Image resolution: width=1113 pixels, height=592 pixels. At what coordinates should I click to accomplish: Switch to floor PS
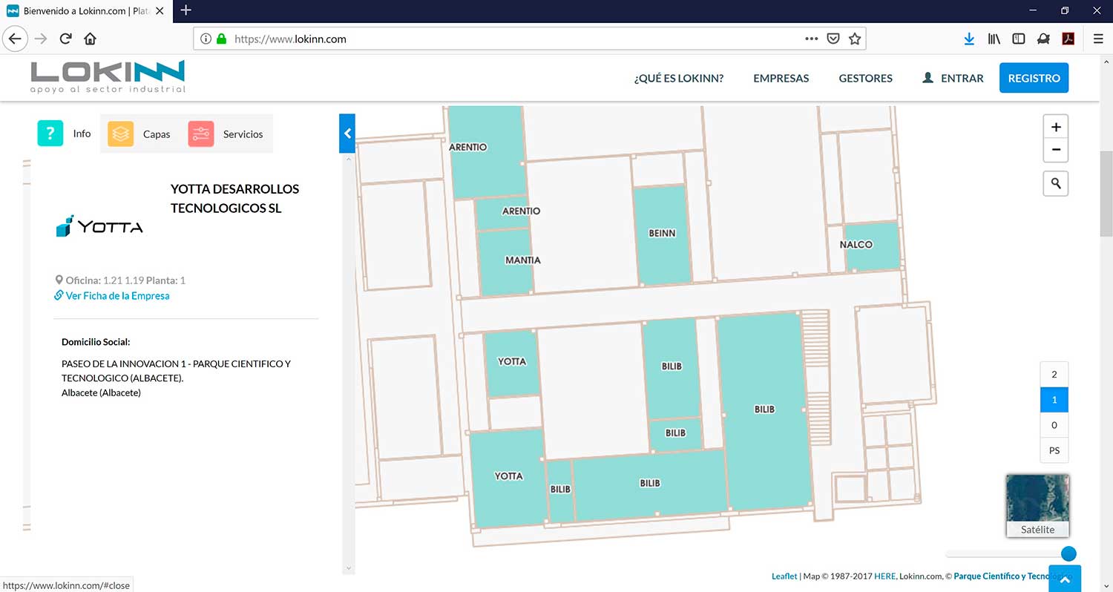point(1054,450)
